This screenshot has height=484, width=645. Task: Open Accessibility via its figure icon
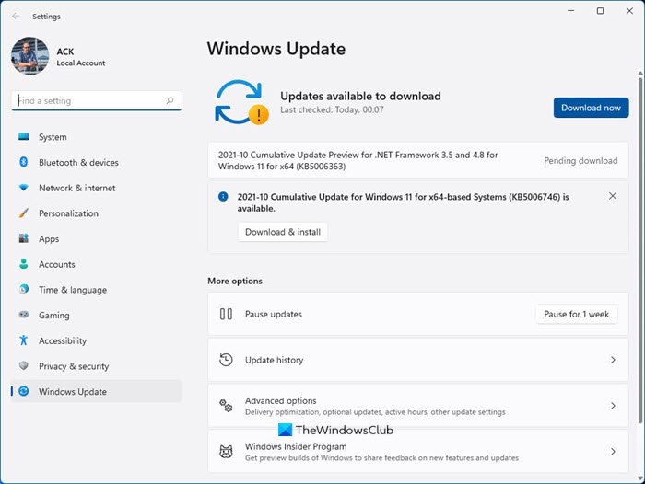pyautogui.click(x=23, y=340)
